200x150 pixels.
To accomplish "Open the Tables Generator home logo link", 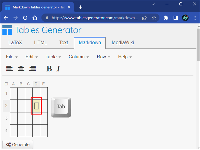I will (42, 30).
